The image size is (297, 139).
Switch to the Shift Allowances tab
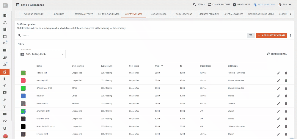(x=234, y=14)
